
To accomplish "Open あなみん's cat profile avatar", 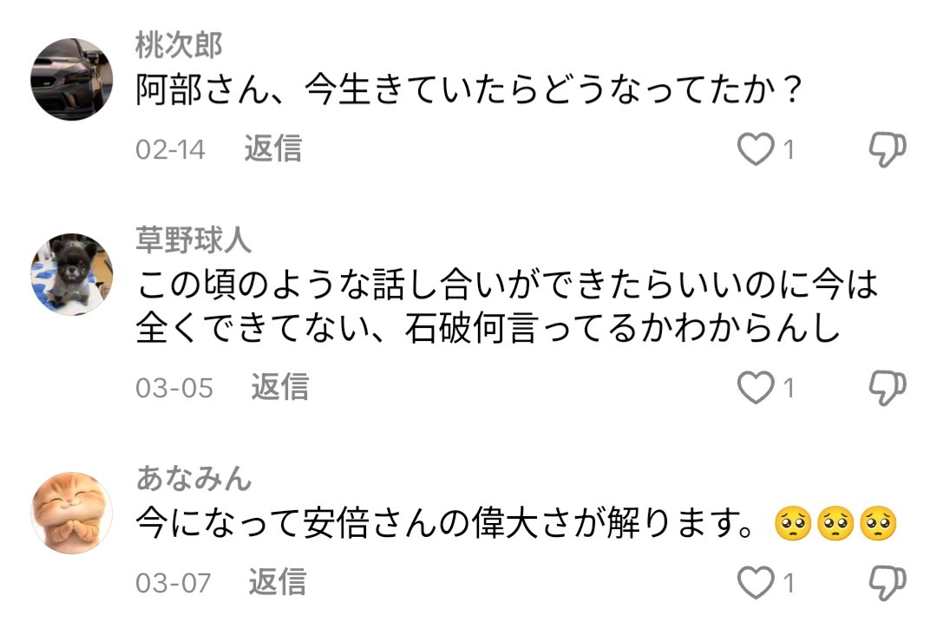I will [72, 511].
